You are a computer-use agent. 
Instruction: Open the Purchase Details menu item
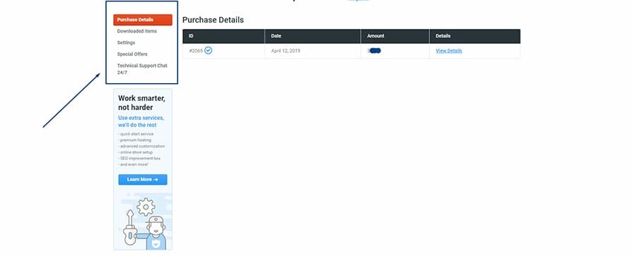click(x=142, y=20)
